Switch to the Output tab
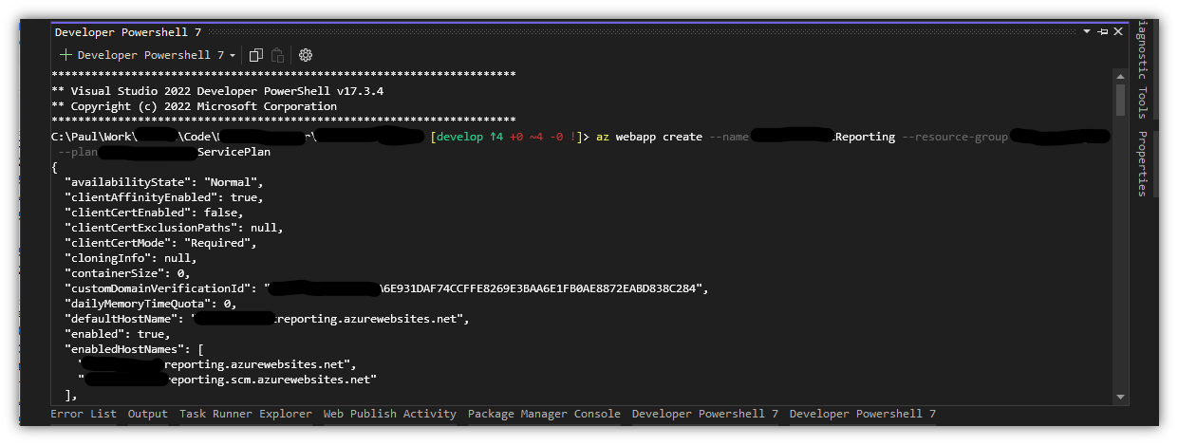This screenshot has width=1178, height=445. coord(147,414)
